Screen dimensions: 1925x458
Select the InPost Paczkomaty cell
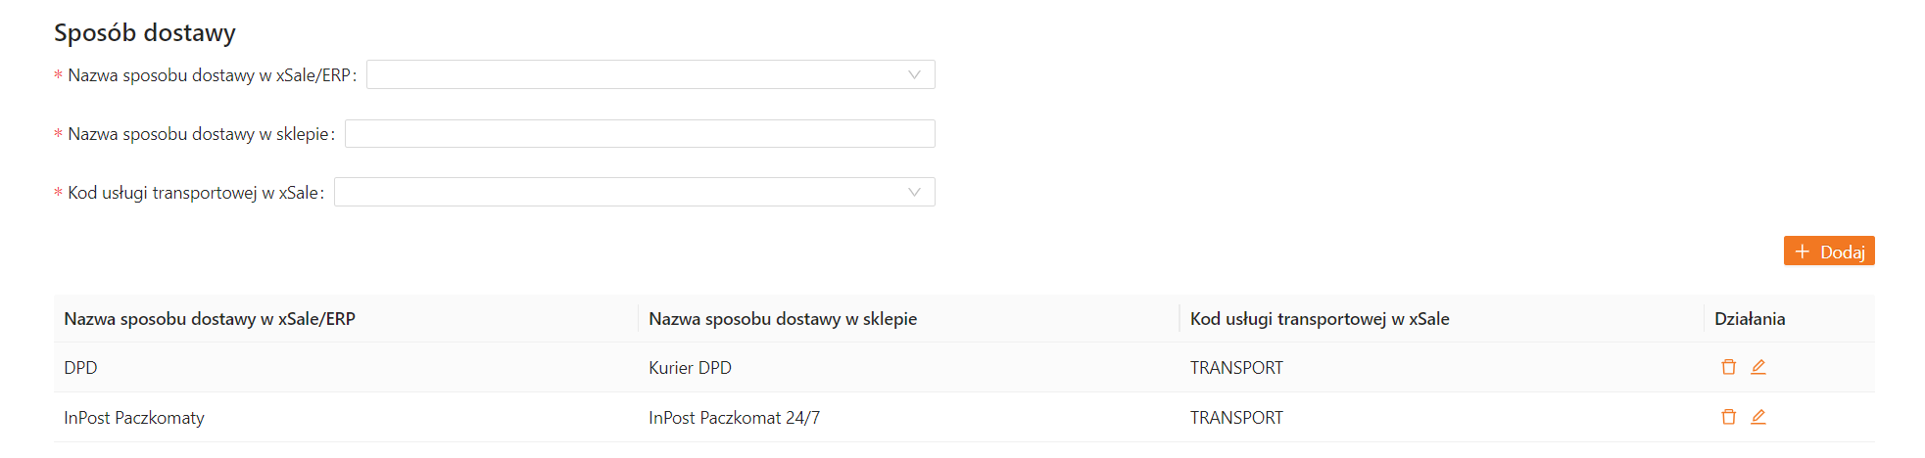tap(134, 418)
